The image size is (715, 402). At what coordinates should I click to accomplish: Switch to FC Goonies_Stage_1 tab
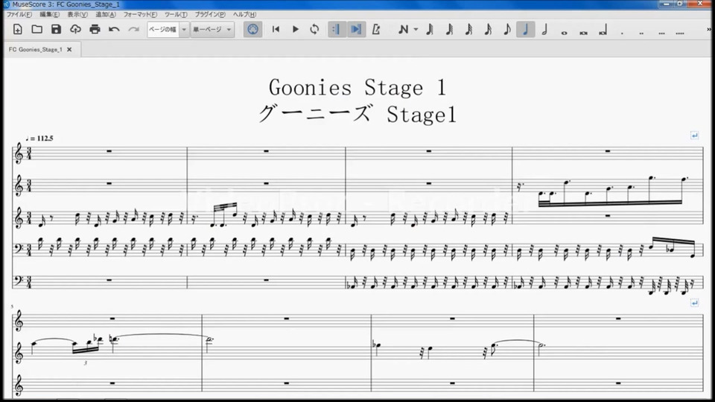36,49
